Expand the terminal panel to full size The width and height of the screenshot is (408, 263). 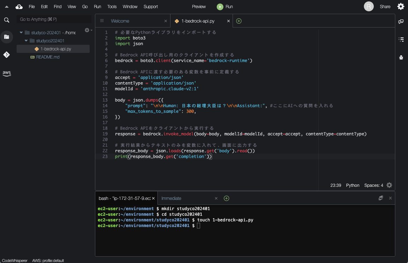380,198
